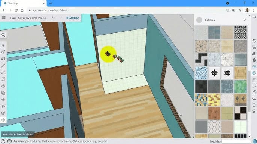
Task: Choose the bright green tile material
Action: click(240, 87)
